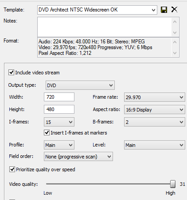Viewport: 187px width, 200px height.
Task: Open the Template dropdown list
Action: coord(97,10)
